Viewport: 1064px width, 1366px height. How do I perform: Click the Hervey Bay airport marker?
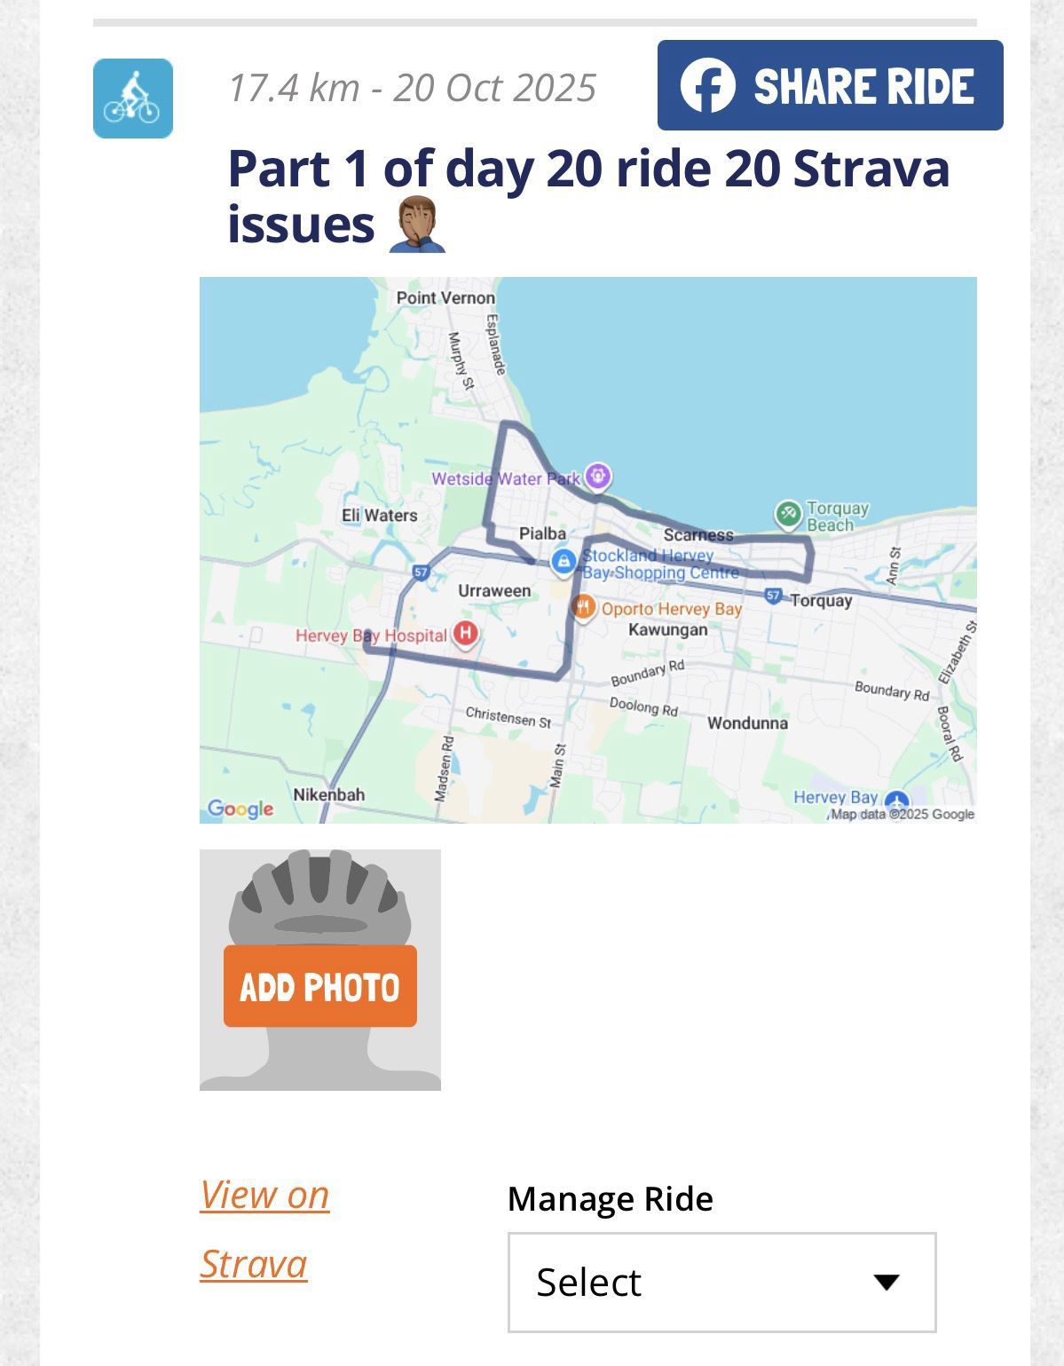pyautogui.click(x=896, y=801)
